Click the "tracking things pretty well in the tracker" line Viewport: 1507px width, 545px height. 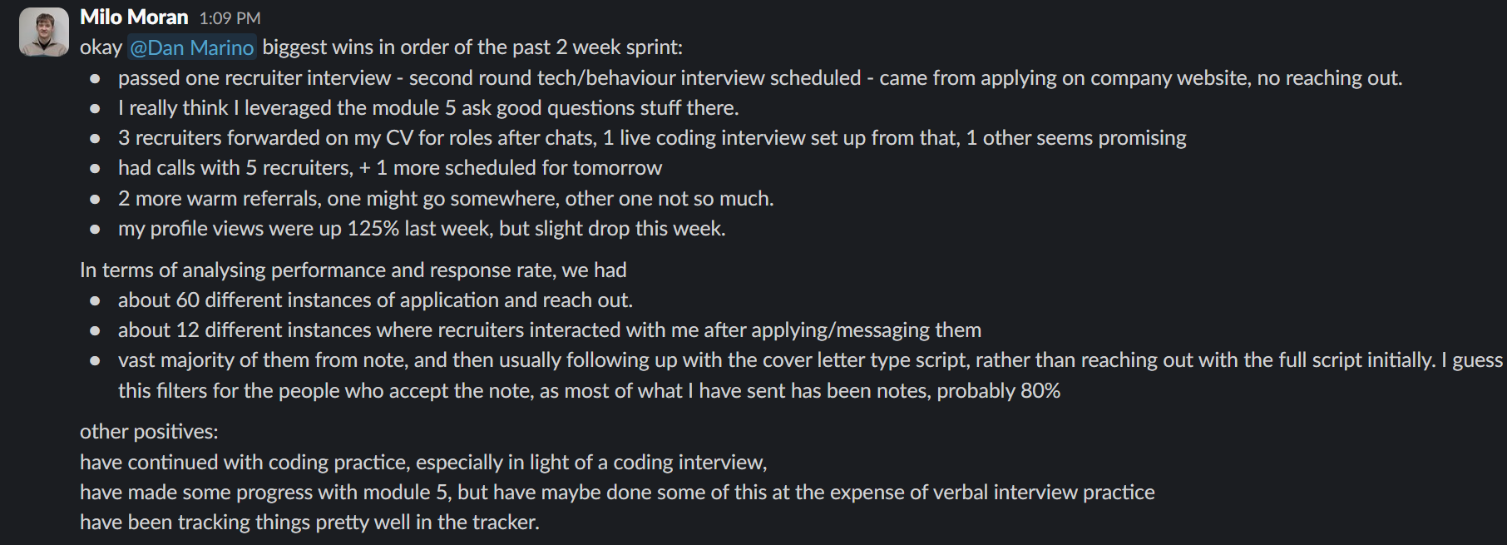[x=309, y=523]
